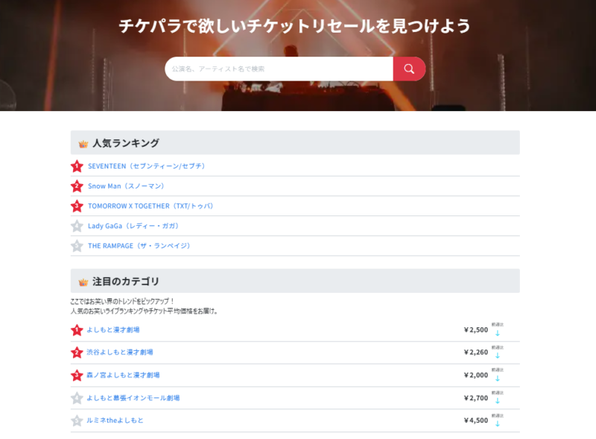The width and height of the screenshot is (596, 439).
Task: Click the rank 2 star beside Snow Man
Action: pos(77,186)
